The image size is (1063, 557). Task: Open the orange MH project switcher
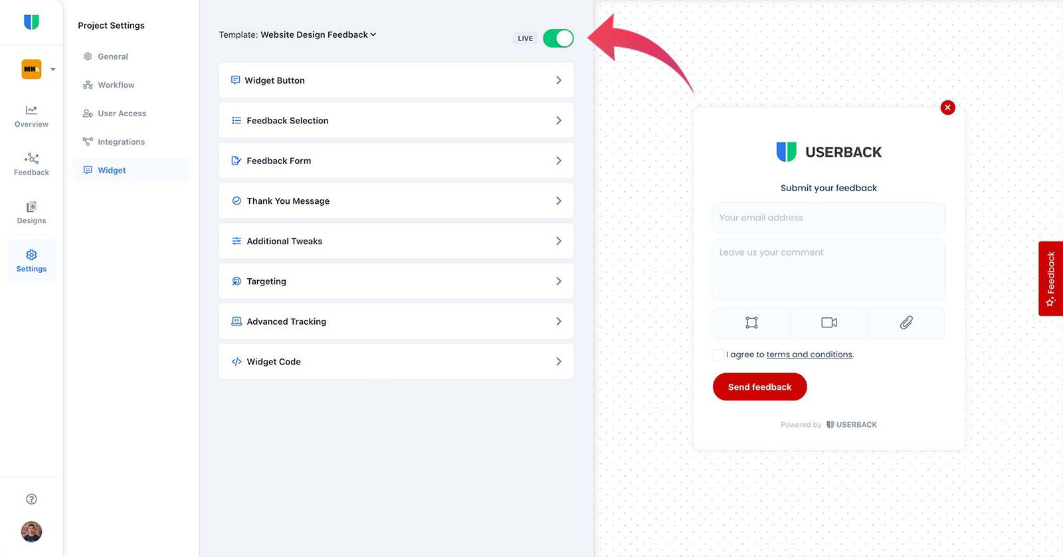[38, 68]
